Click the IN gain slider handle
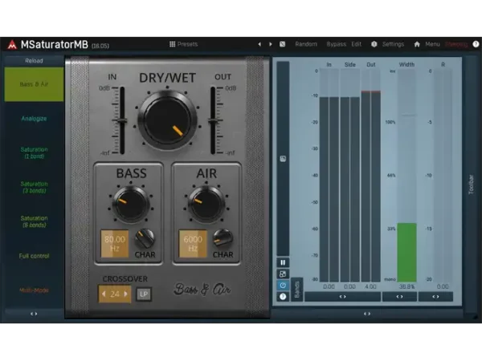This screenshot has height=361, width=482. (x=122, y=121)
